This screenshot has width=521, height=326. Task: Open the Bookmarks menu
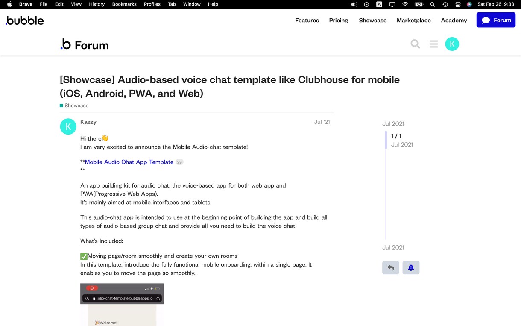124,4
